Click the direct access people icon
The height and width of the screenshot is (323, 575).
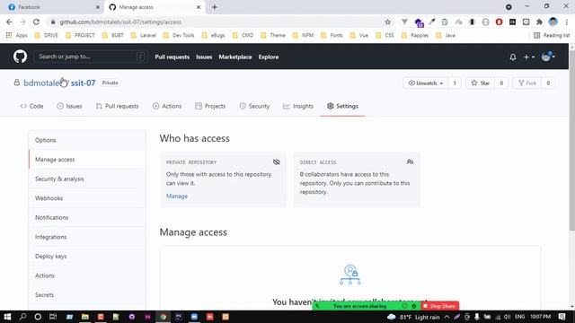[x=410, y=161]
